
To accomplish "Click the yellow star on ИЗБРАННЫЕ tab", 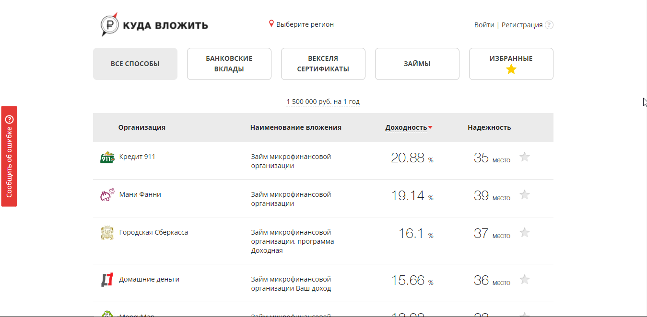I will click(510, 69).
